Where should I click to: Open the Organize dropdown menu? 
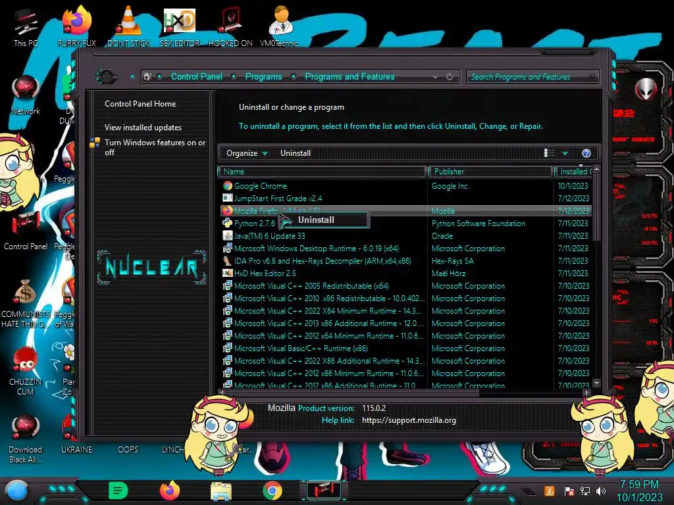[x=247, y=153]
